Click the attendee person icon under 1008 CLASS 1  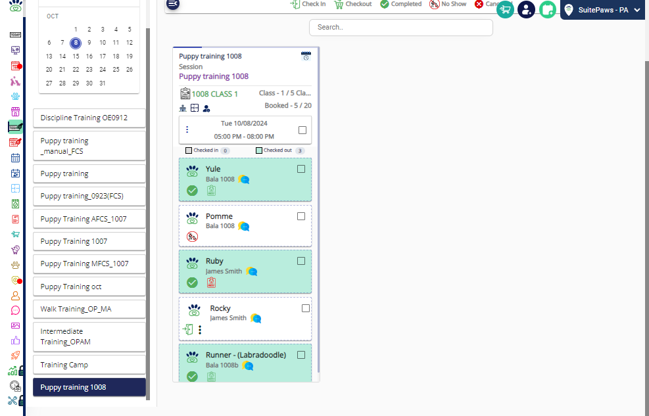(206, 108)
